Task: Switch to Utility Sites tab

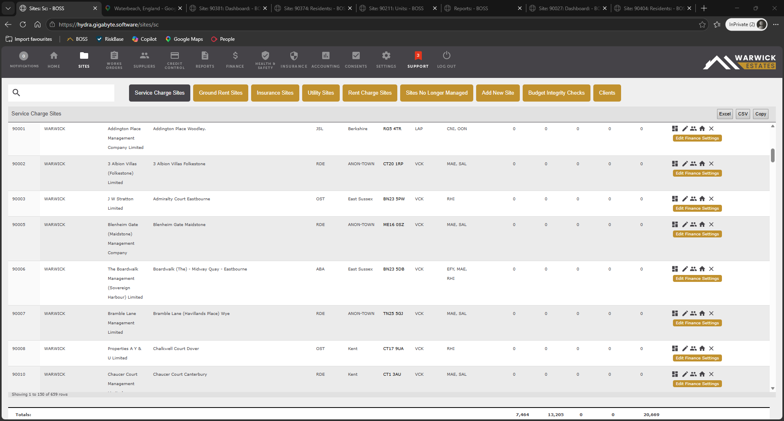Action: click(x=321, y=93)
